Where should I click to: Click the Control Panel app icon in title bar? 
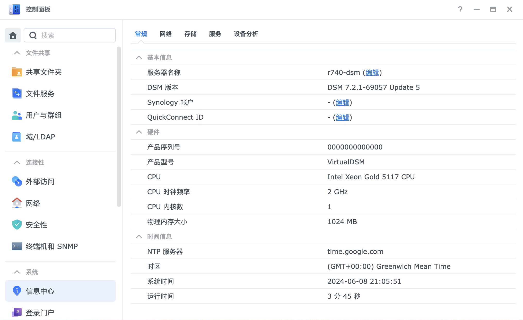[14, 10]
